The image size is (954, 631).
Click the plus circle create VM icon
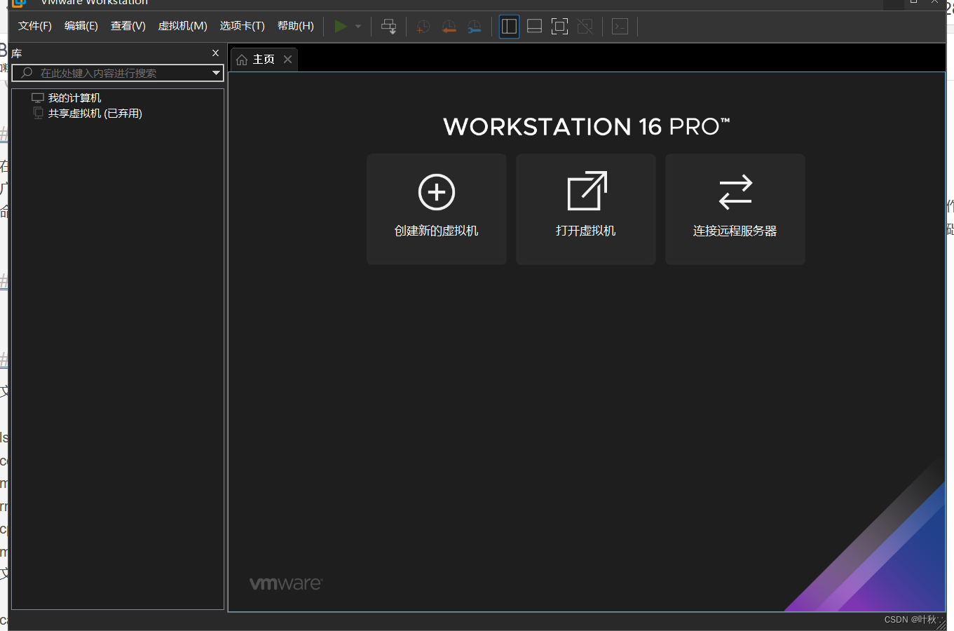[437, 192]
